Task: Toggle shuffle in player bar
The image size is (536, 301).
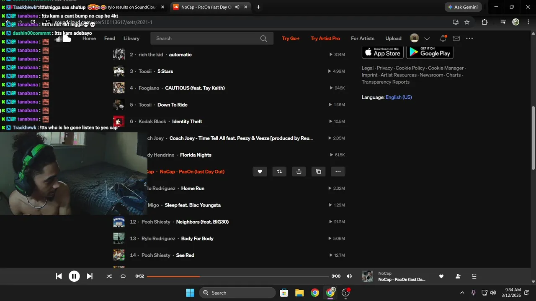Action: (109, 276)
